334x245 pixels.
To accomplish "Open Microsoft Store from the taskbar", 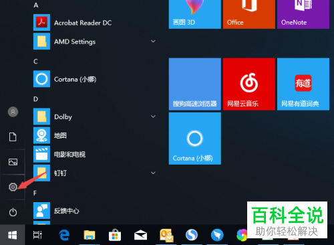I will (x=115, y=235).
